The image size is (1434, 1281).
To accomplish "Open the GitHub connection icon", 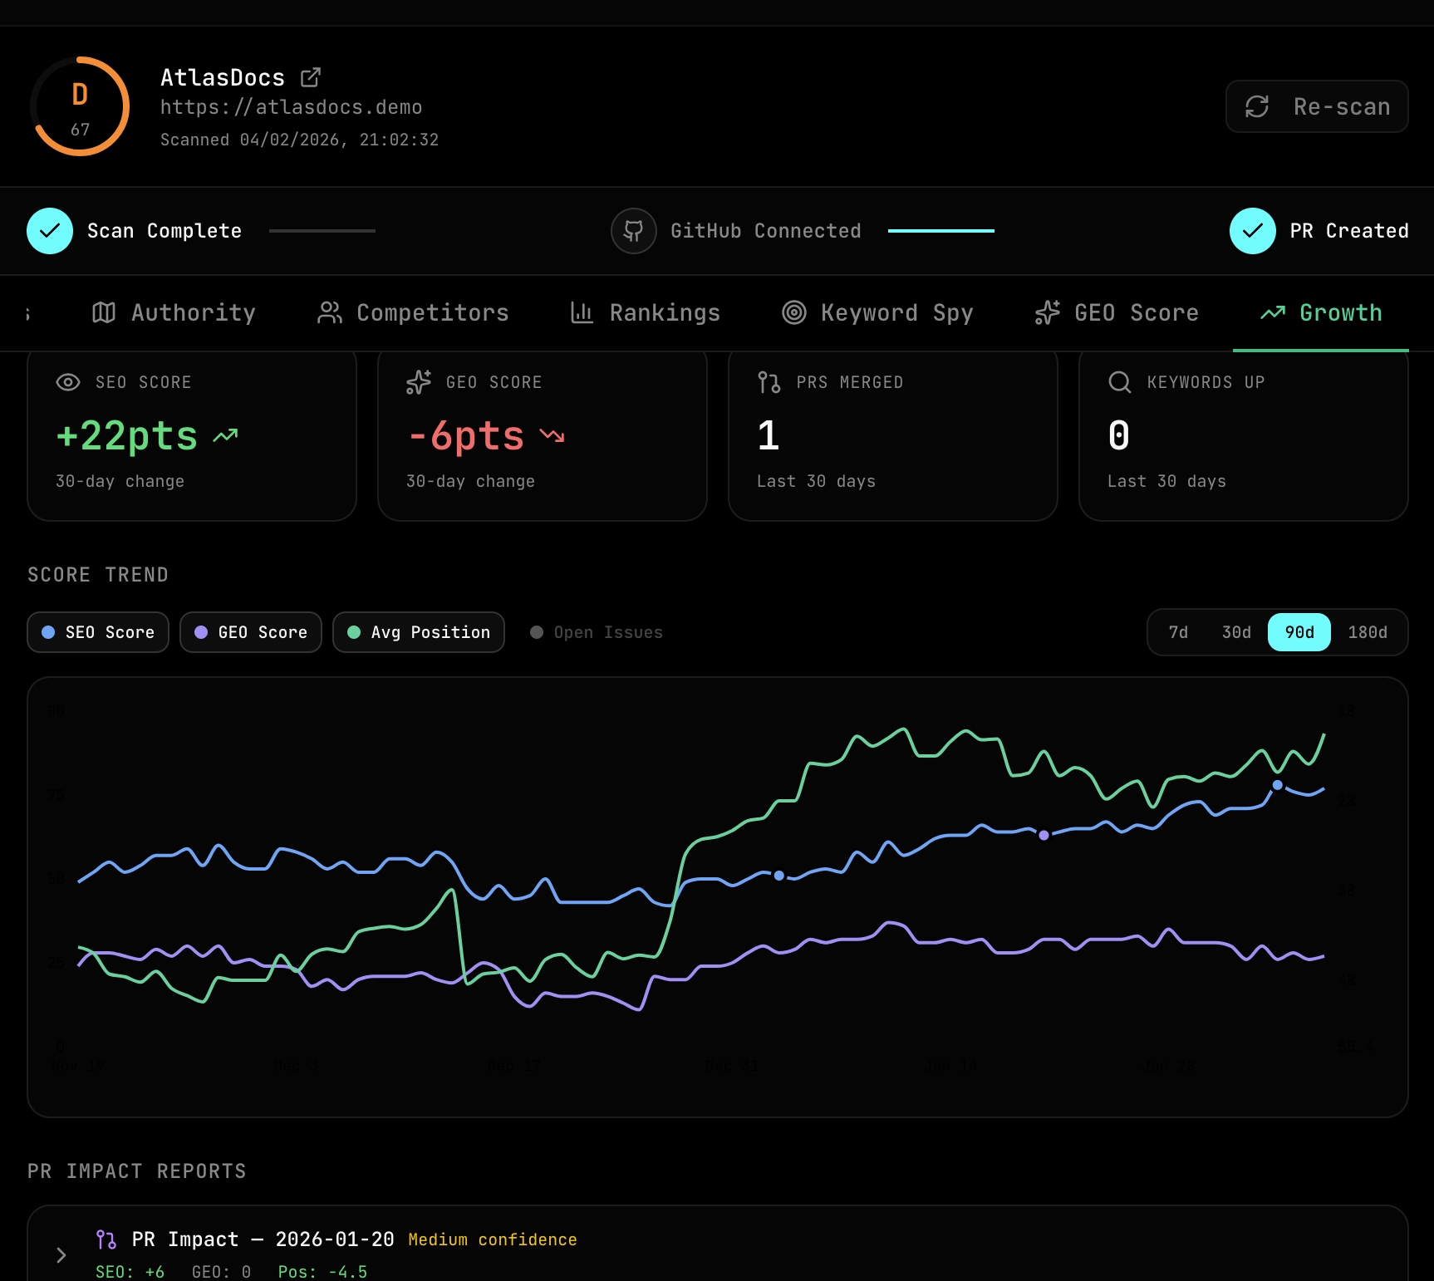I will pos(633,231).
